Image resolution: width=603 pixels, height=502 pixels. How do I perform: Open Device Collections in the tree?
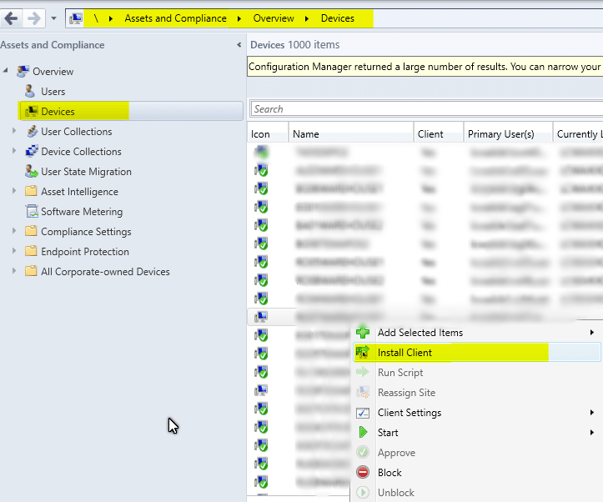pos(81,152)
